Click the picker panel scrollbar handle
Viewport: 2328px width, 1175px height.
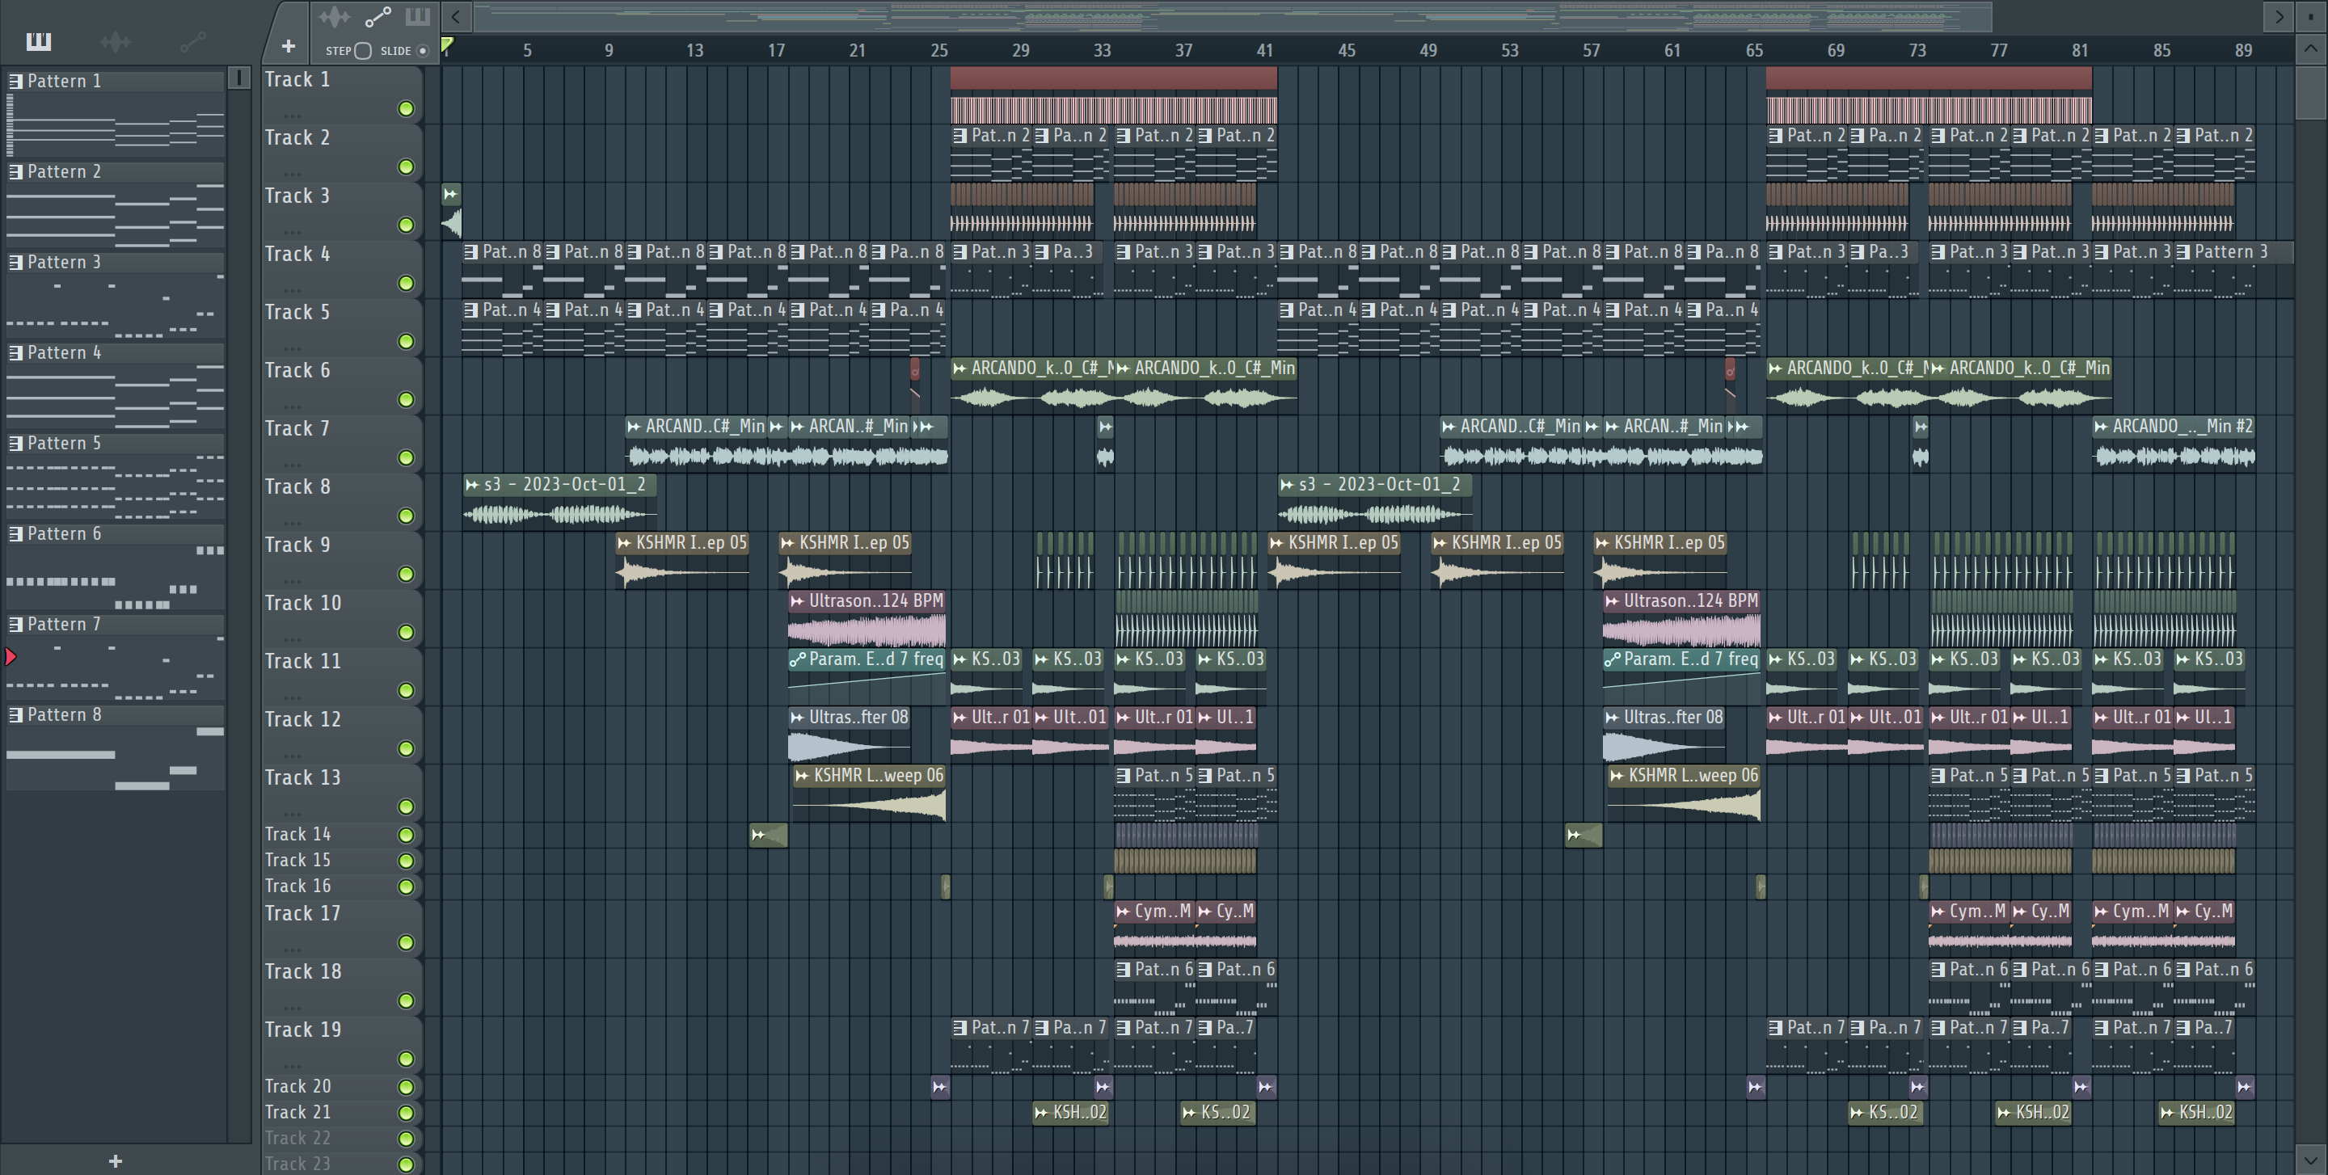(x=238, y=78)
